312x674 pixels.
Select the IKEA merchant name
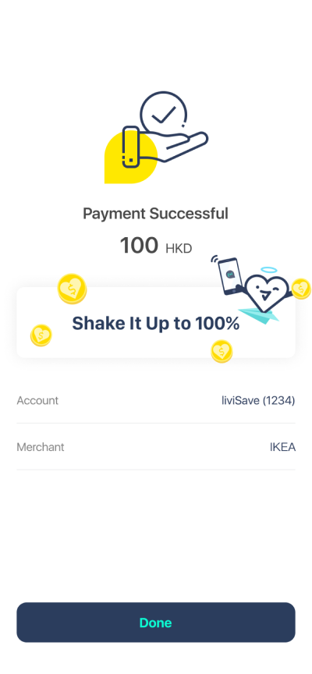coord(282,447)
